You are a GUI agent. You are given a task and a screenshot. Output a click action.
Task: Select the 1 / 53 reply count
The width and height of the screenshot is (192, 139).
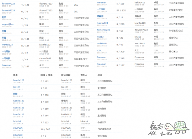point(25,26)
